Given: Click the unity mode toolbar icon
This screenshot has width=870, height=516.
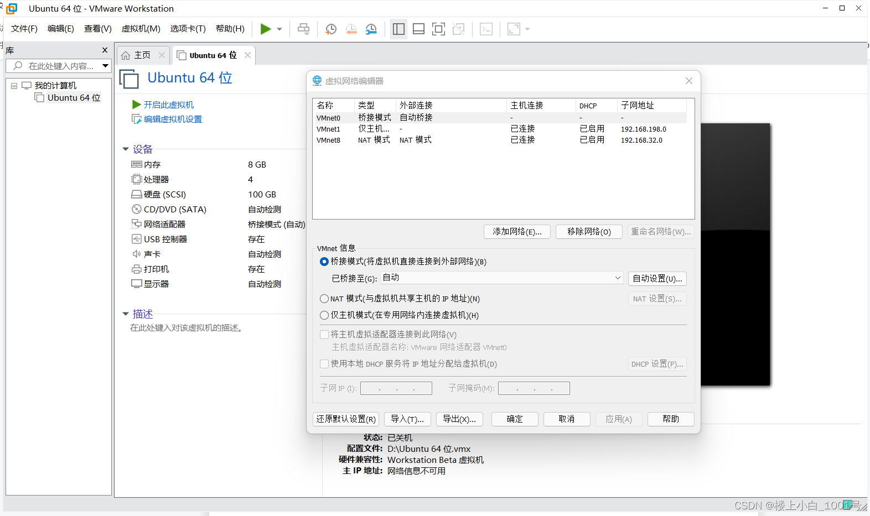Looking at the screenshot, I should (459, 29).
